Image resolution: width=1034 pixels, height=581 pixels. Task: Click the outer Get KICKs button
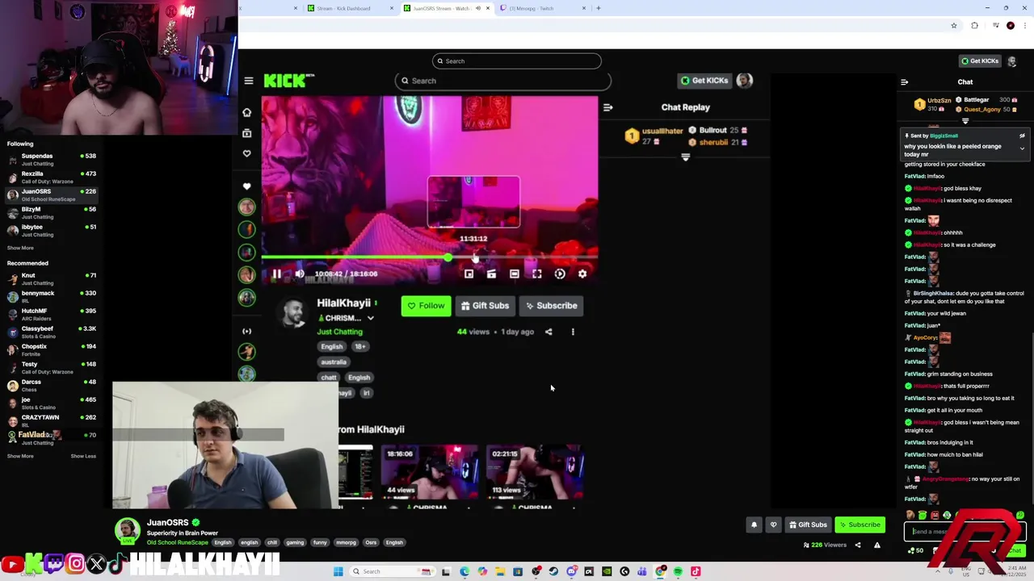coord(978,61)
